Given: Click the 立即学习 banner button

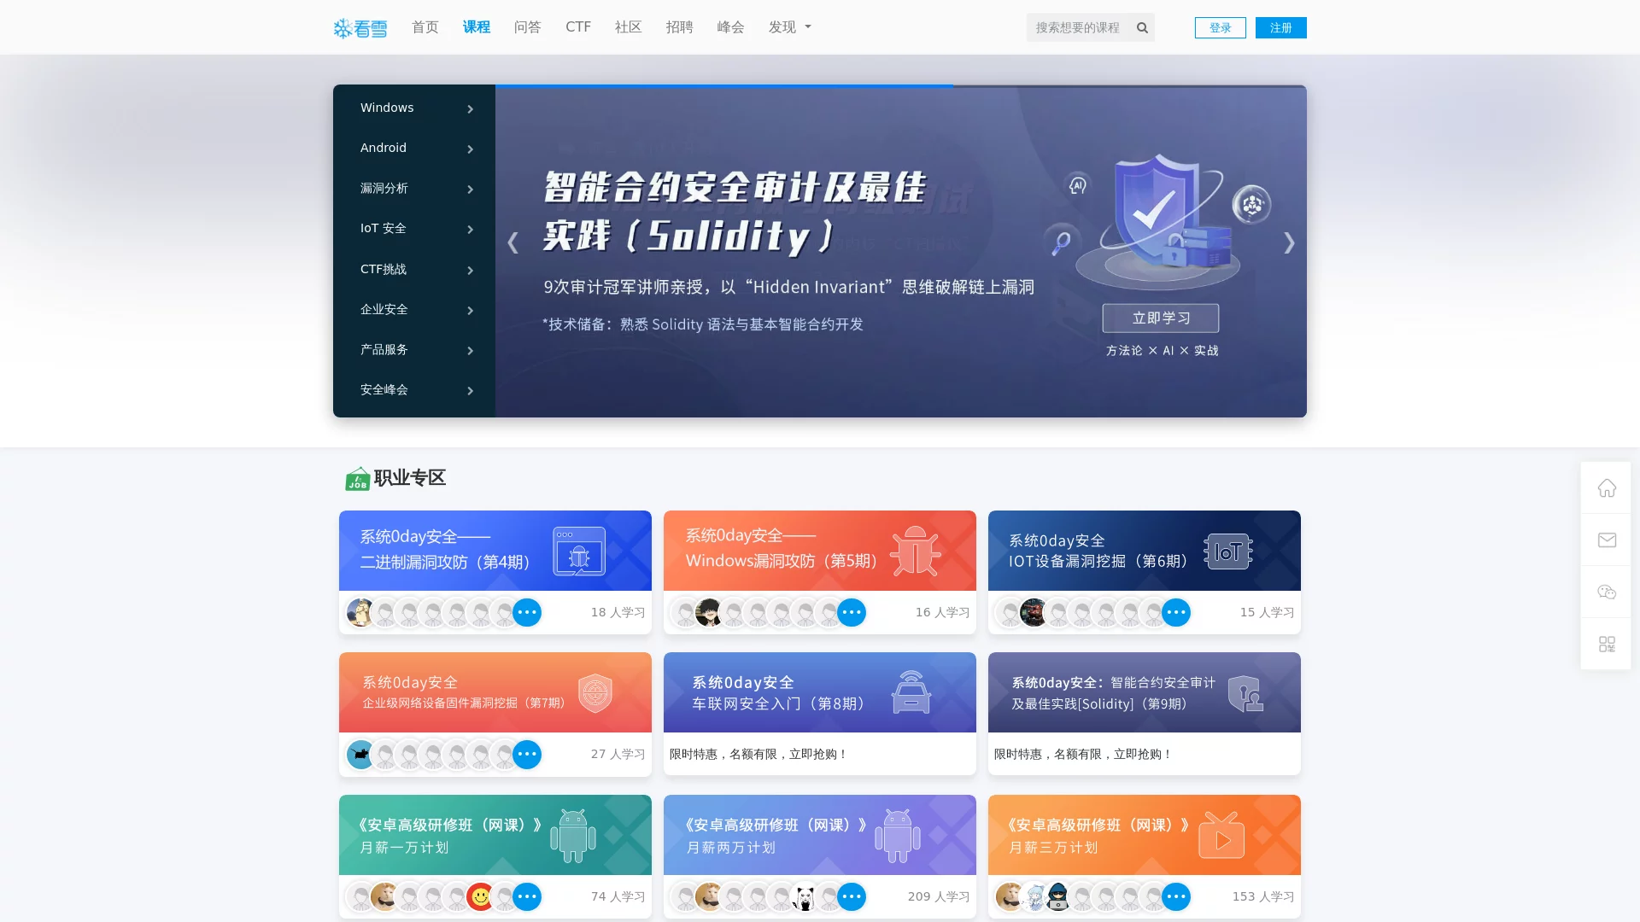Looking at the screenshot, I should pos(1160,318).
